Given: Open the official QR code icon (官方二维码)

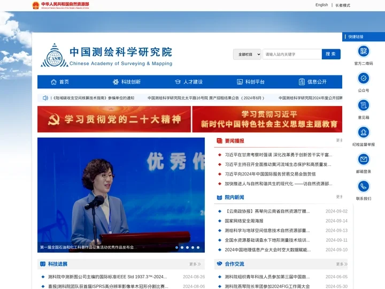Looking at the screenshot, I should [364, 51].
